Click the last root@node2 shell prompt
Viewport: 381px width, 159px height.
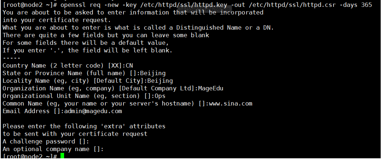click(x=30, y=156)
